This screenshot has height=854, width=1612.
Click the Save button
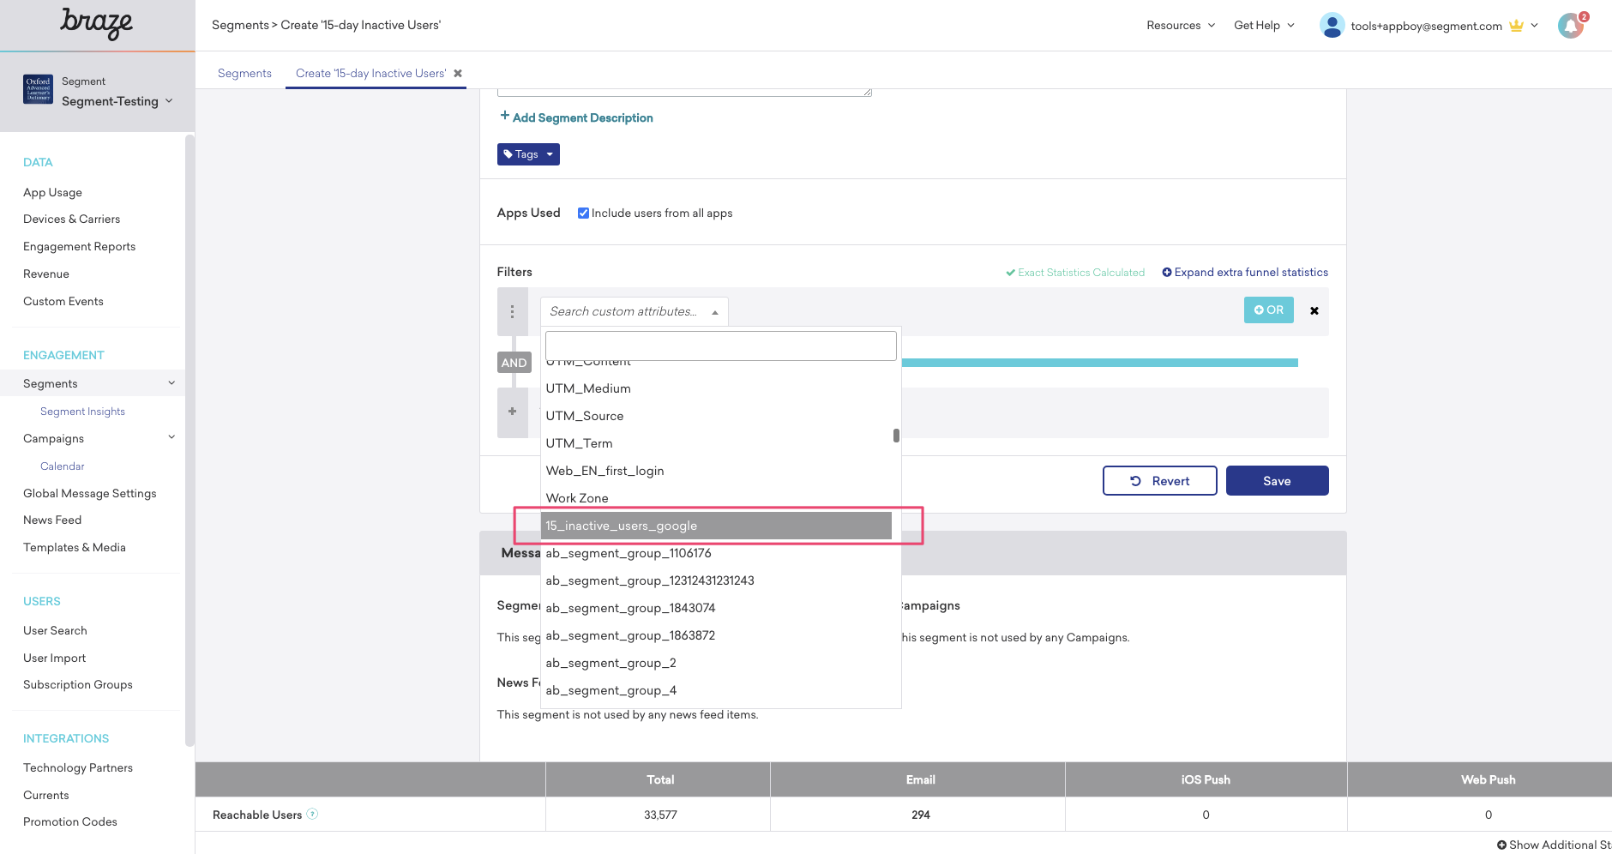tap(1277, 480)
